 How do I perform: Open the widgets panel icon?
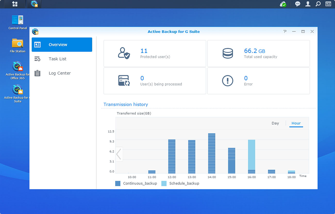point(328,4)
